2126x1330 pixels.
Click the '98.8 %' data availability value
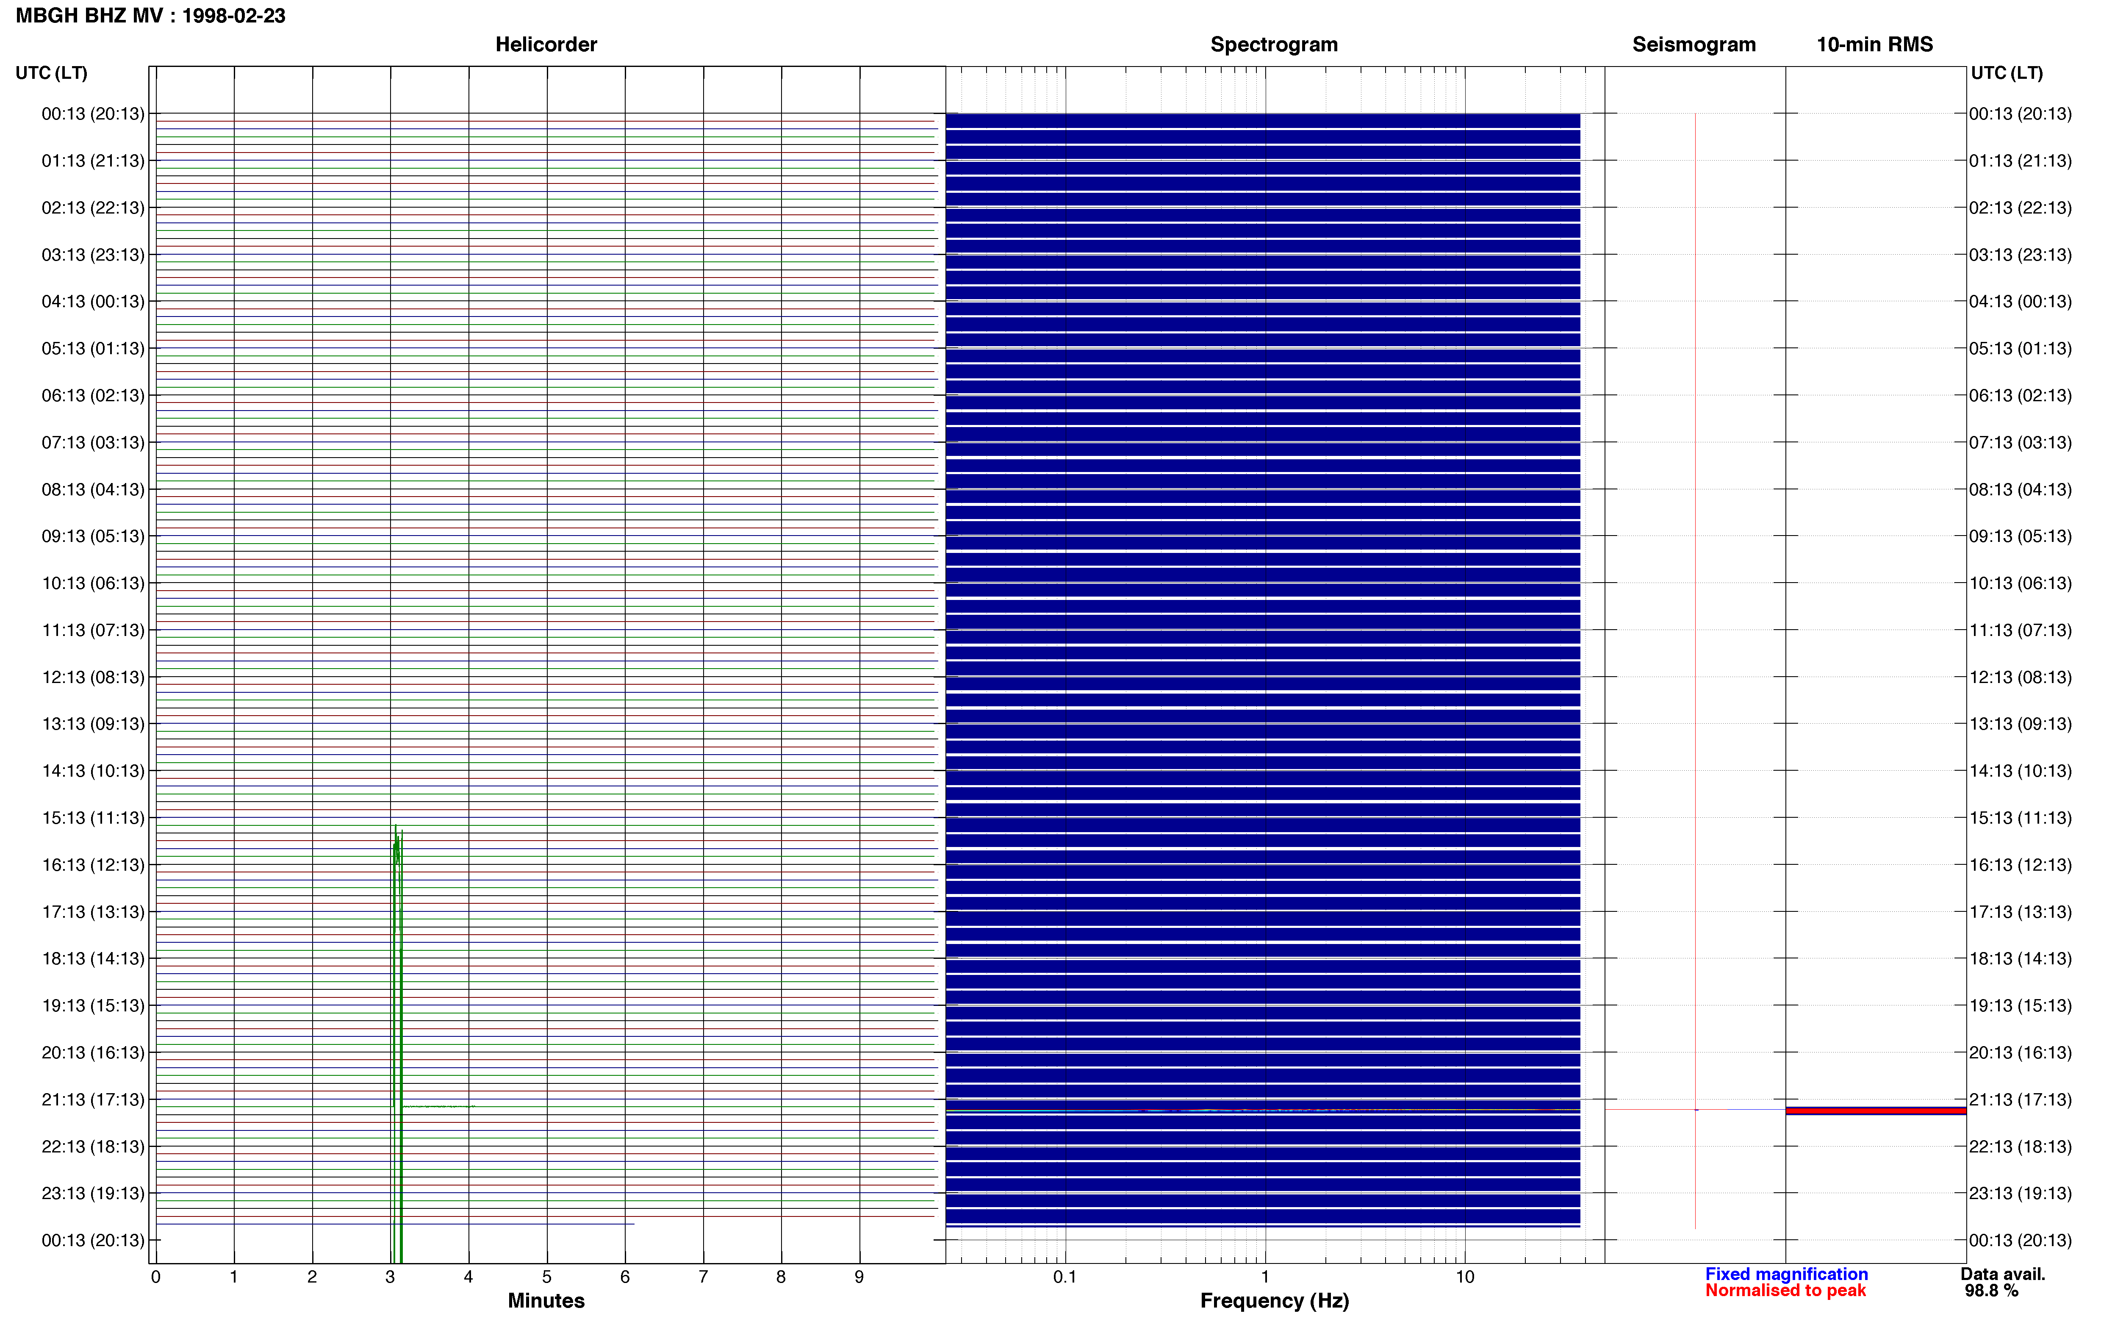(1991, 1291)
